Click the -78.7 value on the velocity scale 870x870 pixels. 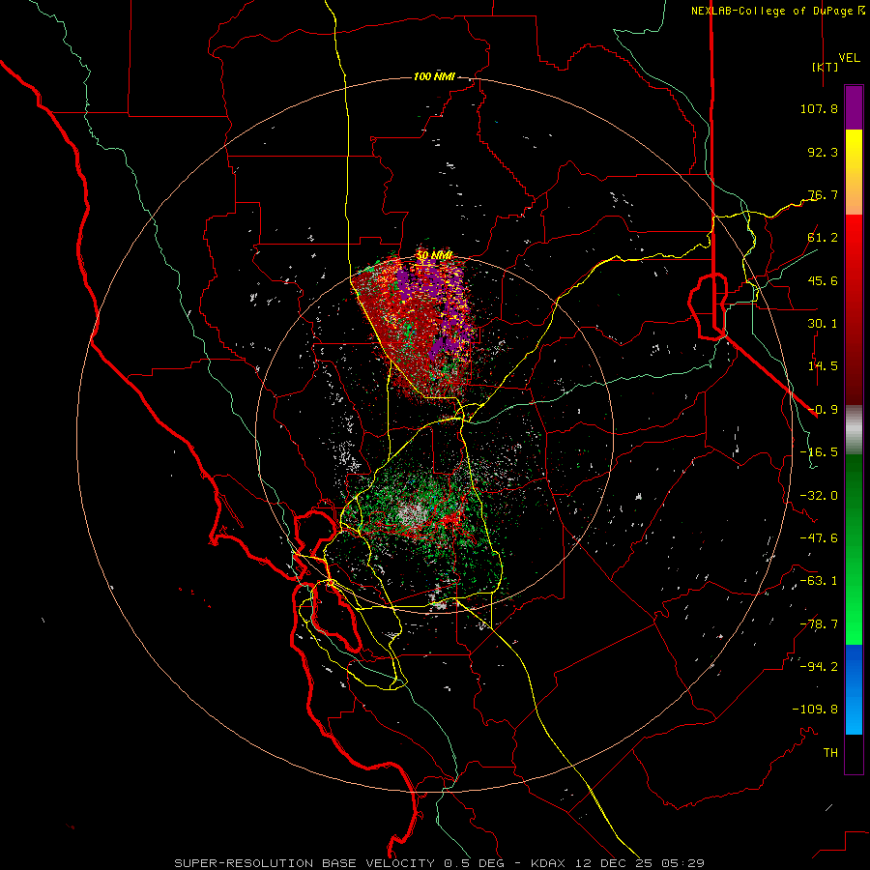pos(819,624)
